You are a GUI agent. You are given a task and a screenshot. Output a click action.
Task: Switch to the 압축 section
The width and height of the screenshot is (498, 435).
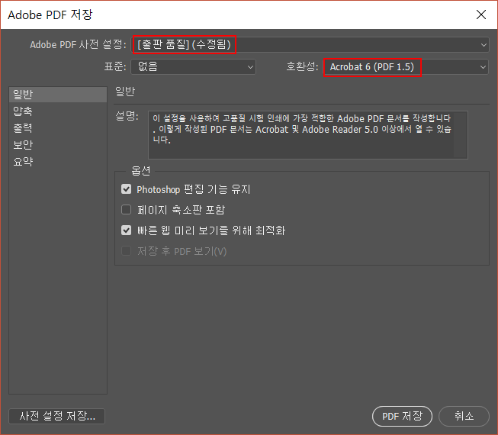pos(58,111)
